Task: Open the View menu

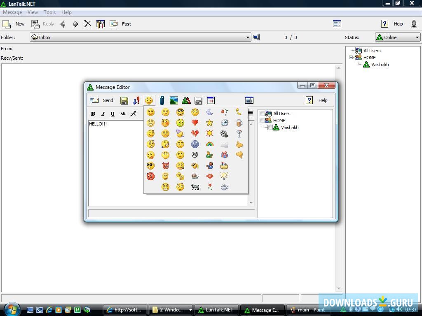Action: [33, 12]
